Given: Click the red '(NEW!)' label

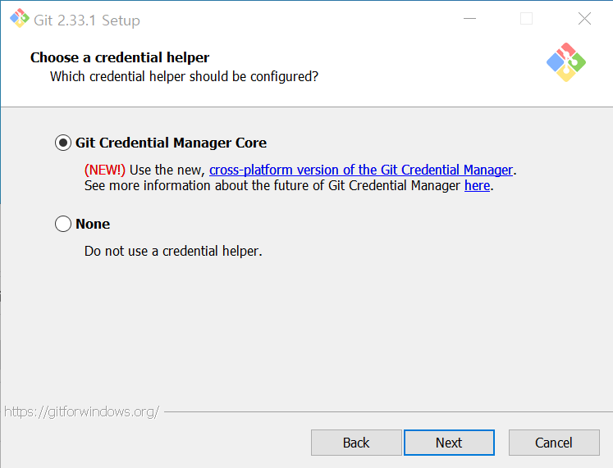Looking at the screenshot, I should pos(105,170).
